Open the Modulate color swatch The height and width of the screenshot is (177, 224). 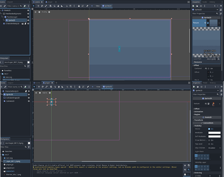pyautogui.click(x=214, y=133)
